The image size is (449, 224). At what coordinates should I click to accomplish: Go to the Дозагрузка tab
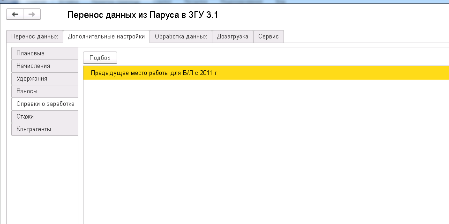[232, 37]
